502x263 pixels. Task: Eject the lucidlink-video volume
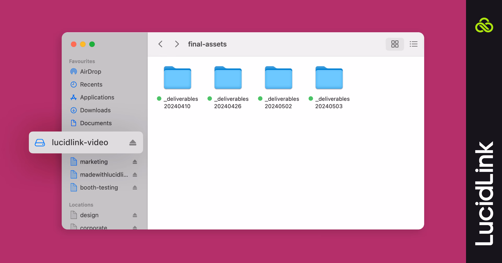tap(133, 143)
